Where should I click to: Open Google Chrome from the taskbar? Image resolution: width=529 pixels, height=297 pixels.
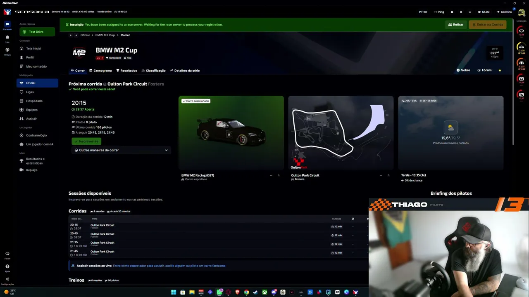point(246,292)
